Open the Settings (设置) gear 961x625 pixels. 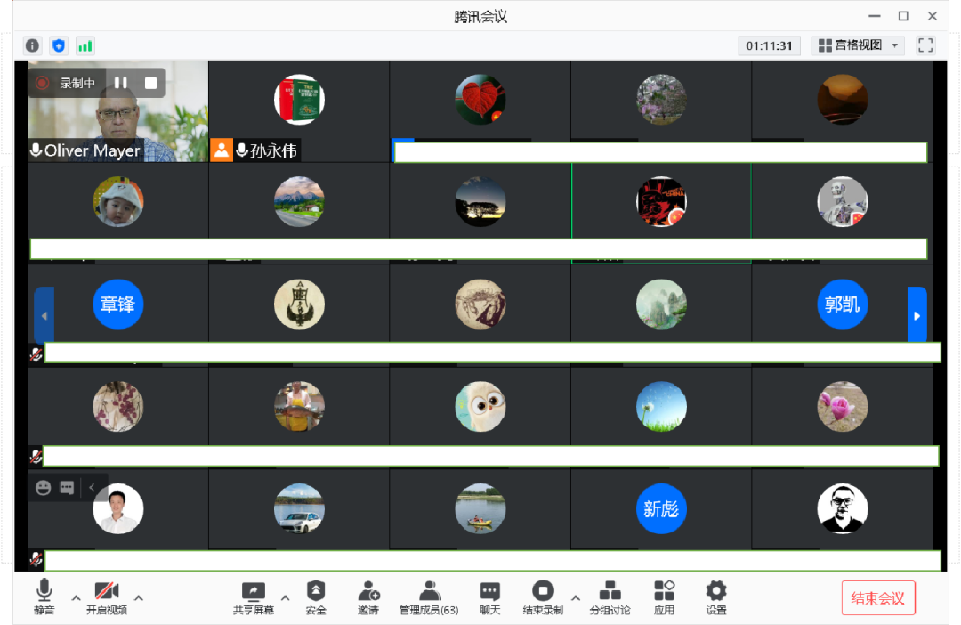(715, 598)
